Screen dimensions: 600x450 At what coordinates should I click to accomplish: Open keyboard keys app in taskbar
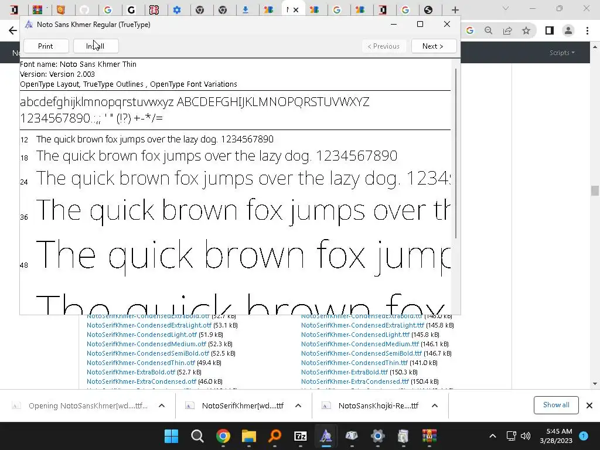pyautogui.click(x=352, y=436)
